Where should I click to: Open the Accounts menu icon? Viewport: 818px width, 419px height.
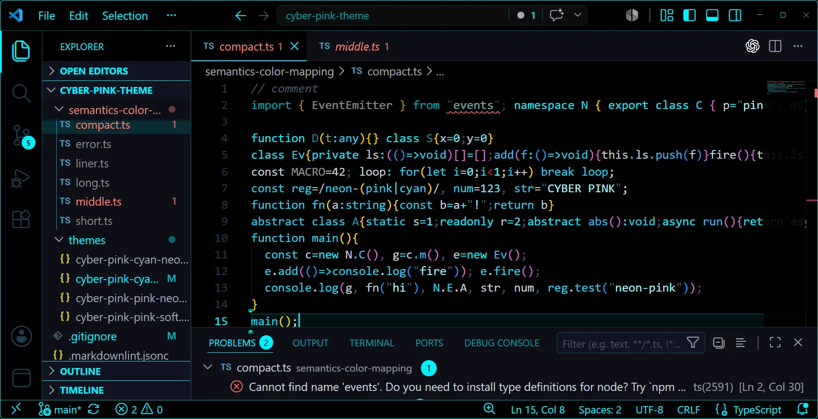coord(21,336)
